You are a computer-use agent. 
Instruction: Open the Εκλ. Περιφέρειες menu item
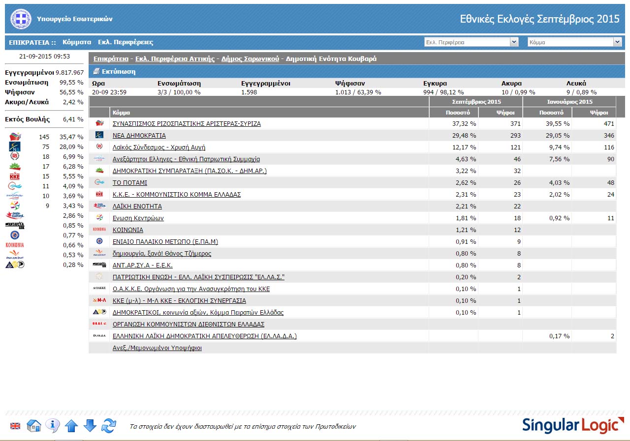click(126, 42)
